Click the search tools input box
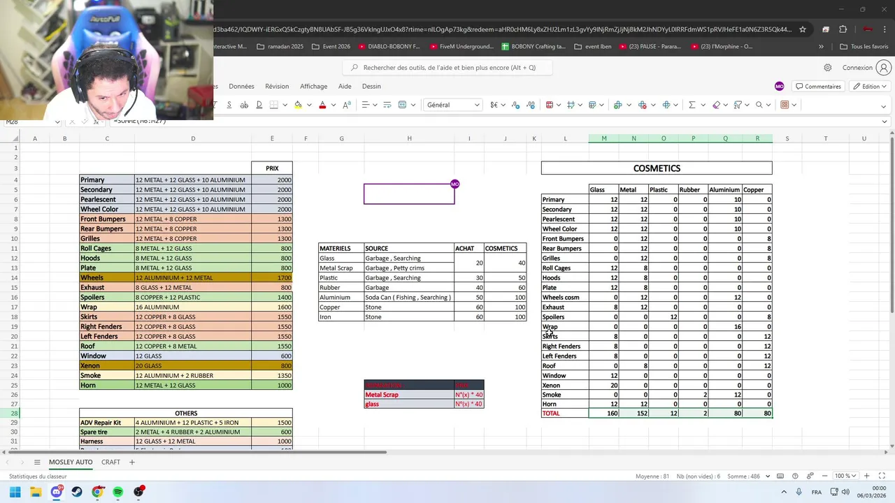The width and height of the screenshot is (895, 503). click(x=447, y=68)
